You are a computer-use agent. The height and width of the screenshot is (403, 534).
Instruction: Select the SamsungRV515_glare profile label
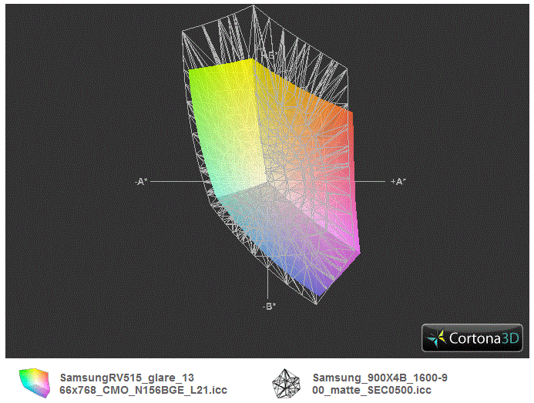[x=143, y=384]
